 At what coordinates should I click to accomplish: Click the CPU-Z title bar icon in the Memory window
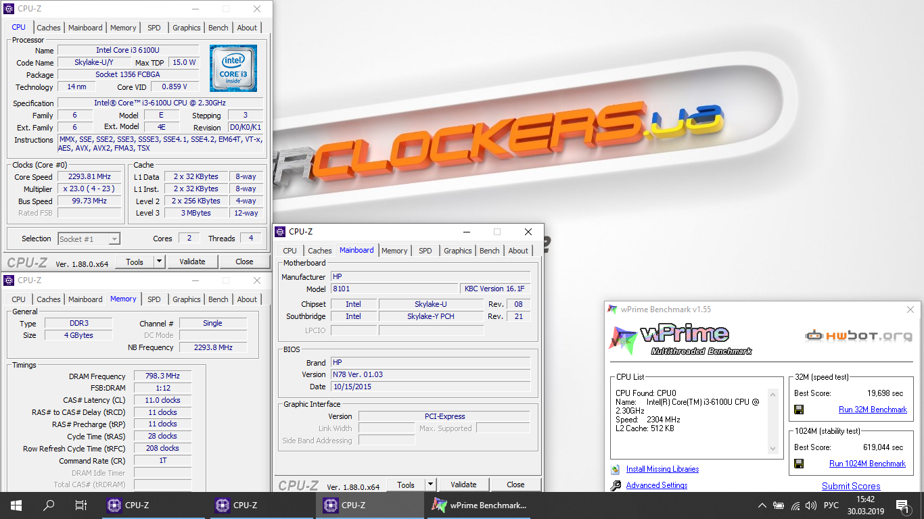click(x=9, y=280)
